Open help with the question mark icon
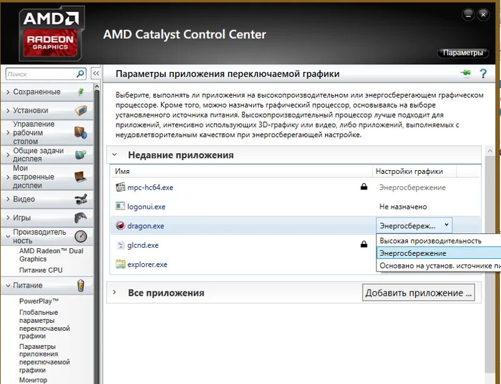The height and width of the screenshot is (384, 501). [483, 74]
